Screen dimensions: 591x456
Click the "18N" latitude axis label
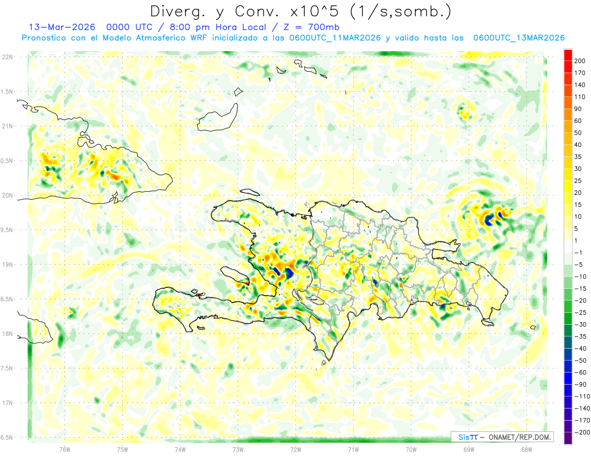(7, 334)
